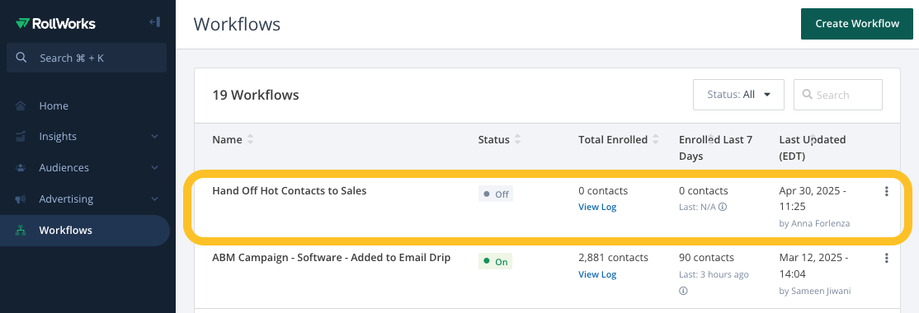919x313 pixels.
Task: Click the Audiences people icon
Action: 21,168
